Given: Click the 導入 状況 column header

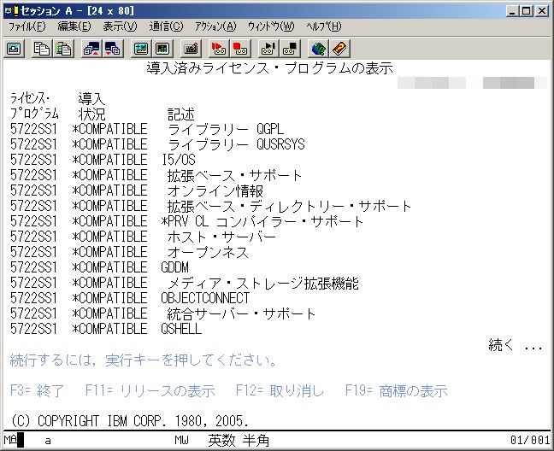Looking at the screenshot, I should point(91,107).
